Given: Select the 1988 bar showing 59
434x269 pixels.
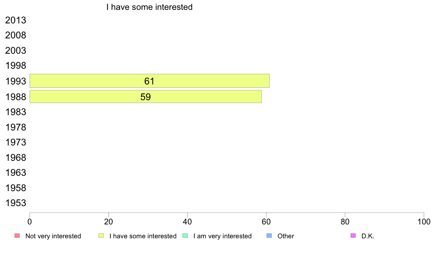Looking at the screenshot, I should 146,96.
